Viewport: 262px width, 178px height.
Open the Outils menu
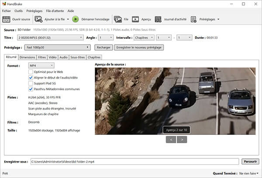18,11
